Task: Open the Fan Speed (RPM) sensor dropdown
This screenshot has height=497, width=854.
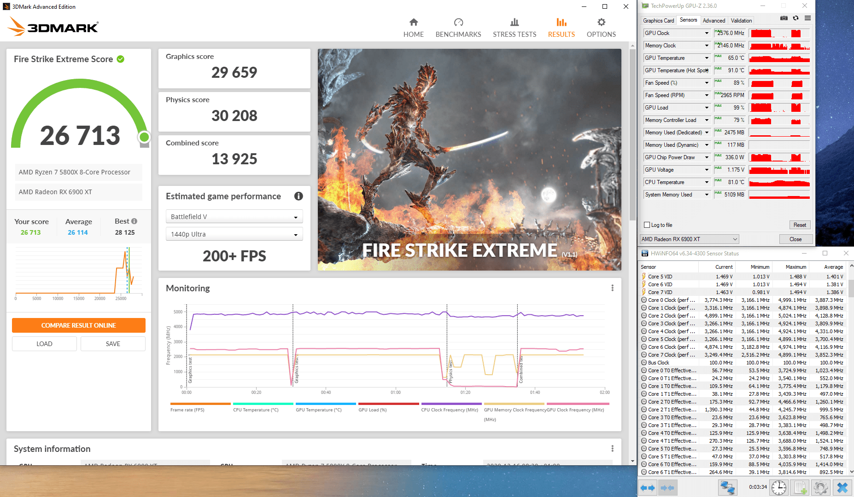Action: 707,95
